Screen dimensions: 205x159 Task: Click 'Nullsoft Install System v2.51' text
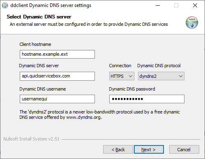point(32,139)
